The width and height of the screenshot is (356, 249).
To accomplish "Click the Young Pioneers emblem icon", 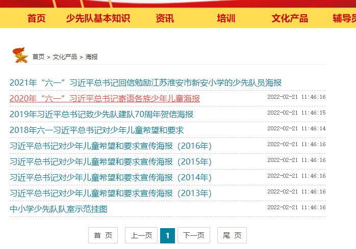I will [x=20, y=56].
